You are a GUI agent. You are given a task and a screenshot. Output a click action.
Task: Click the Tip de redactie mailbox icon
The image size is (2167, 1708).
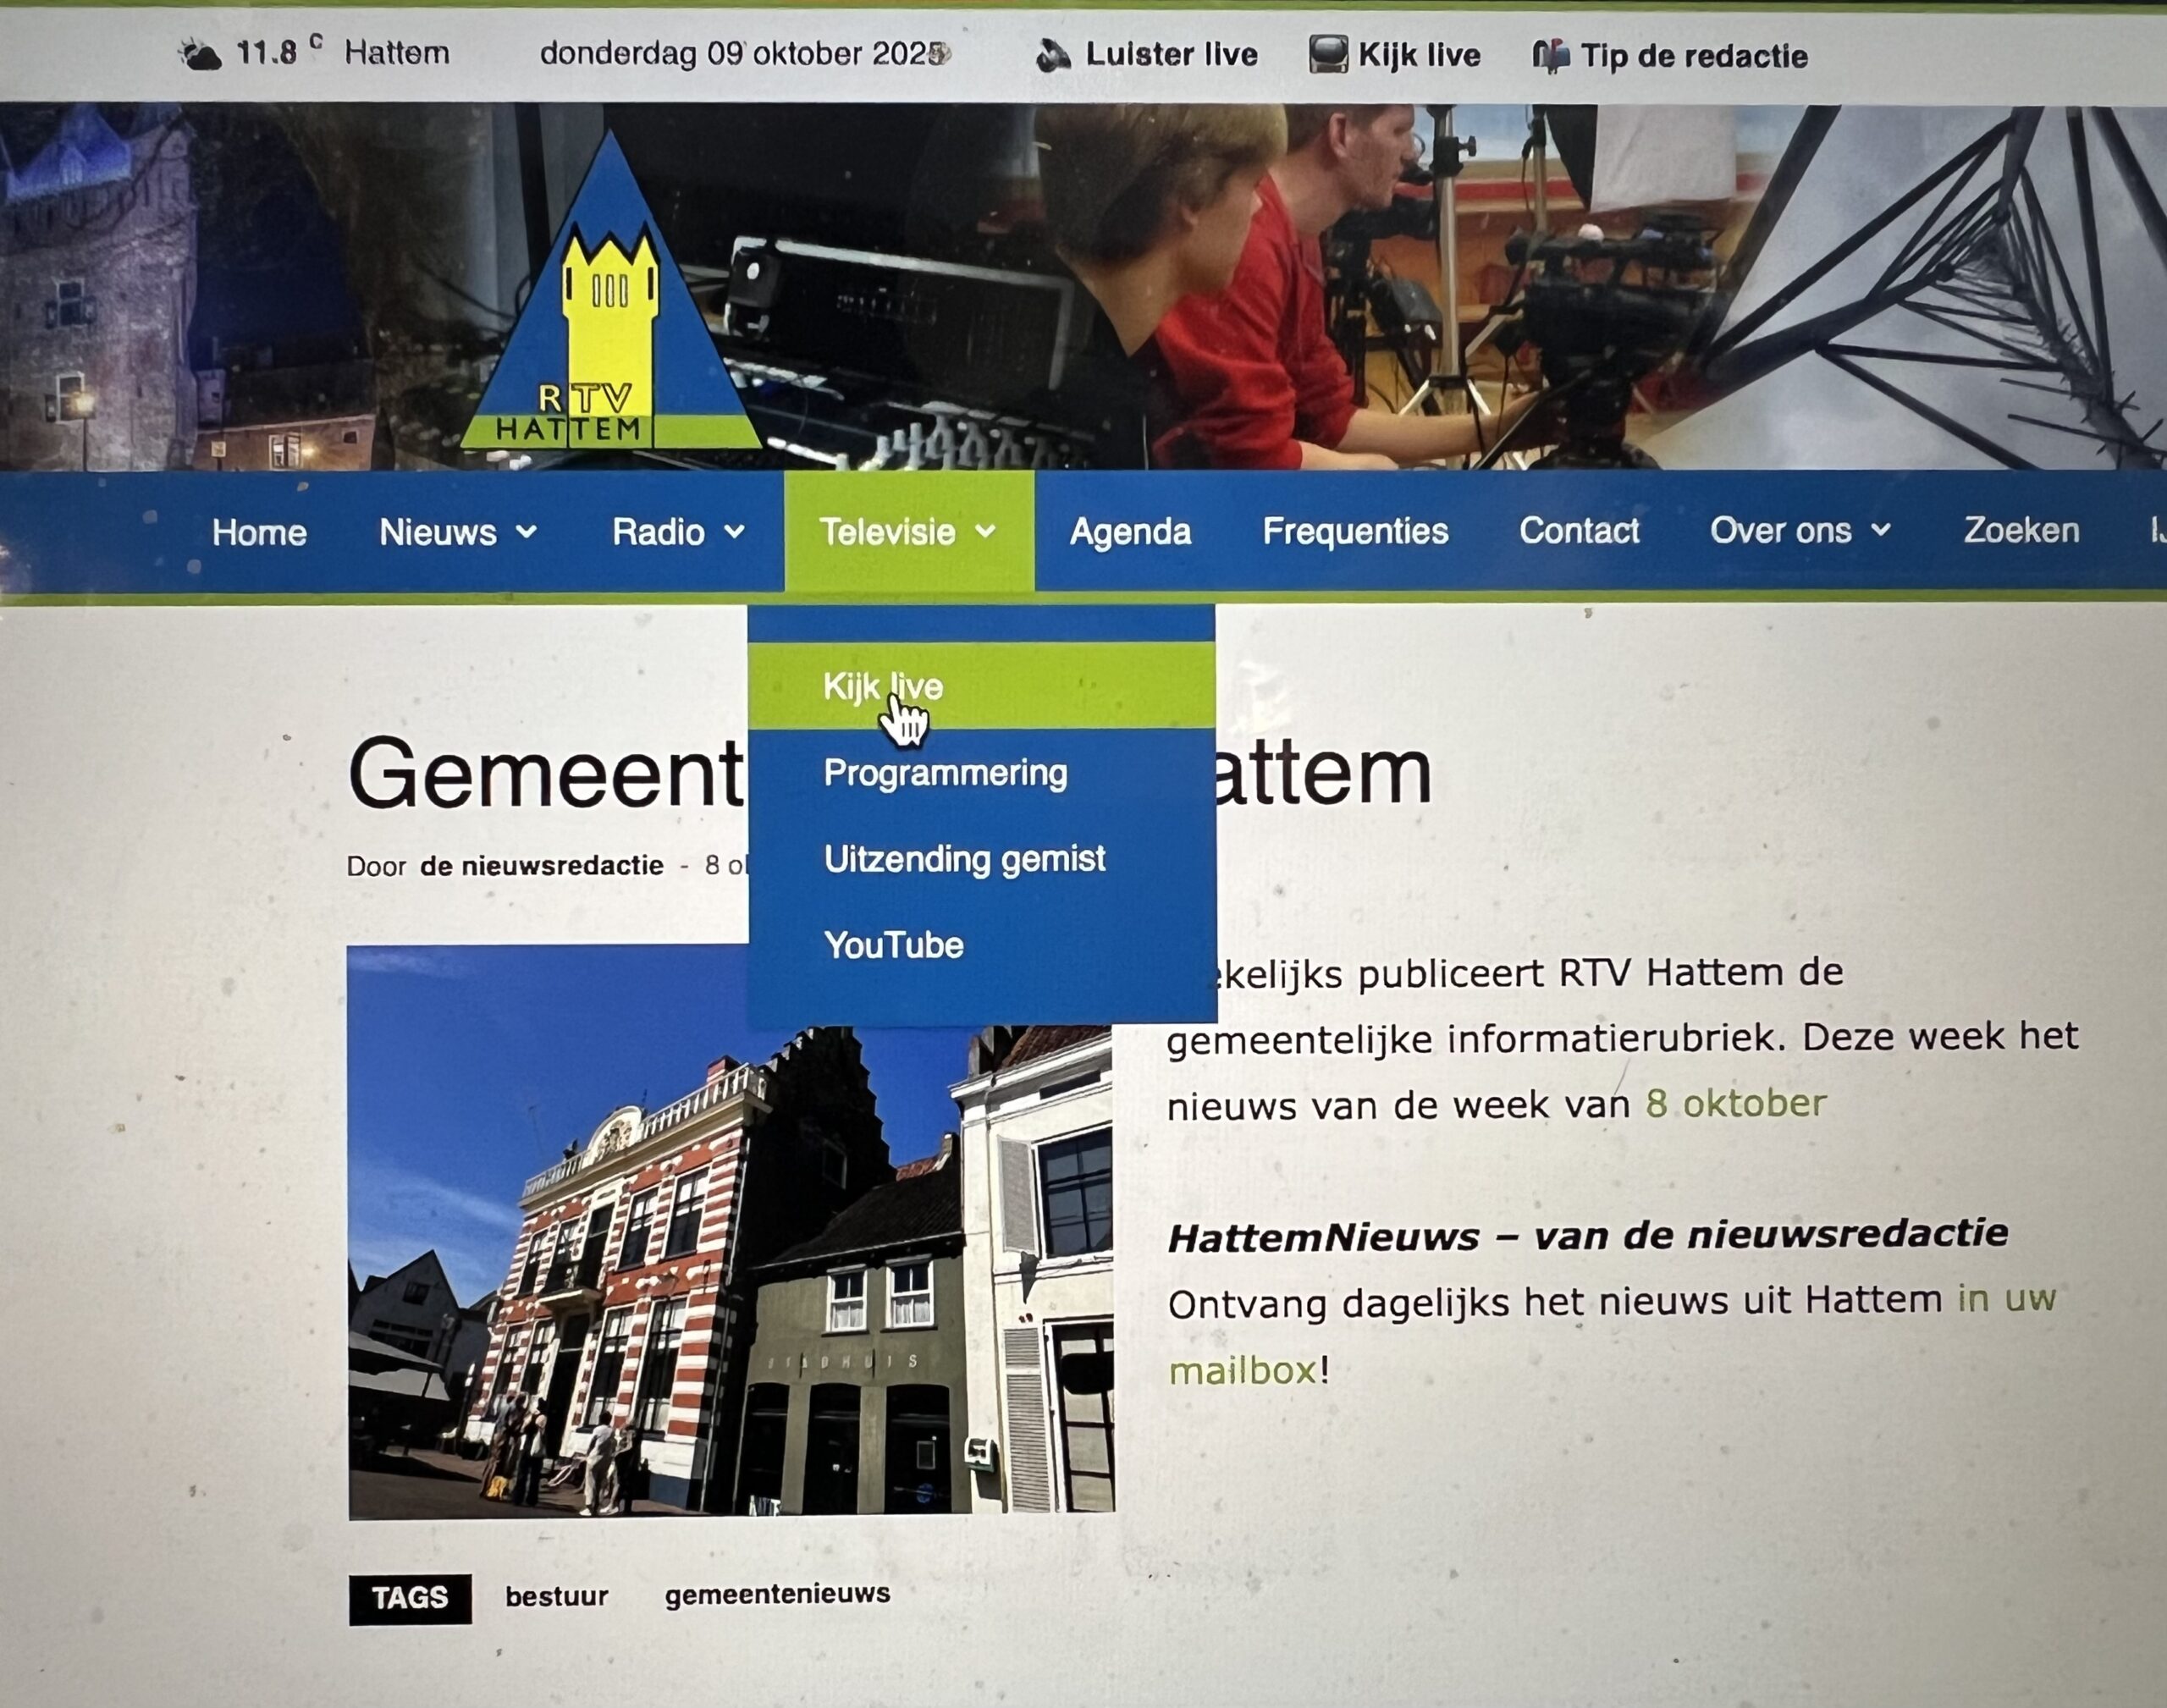pyautogui.click(x=1551, y=56)
